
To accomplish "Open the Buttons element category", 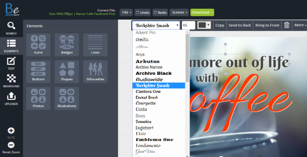I will click(38, 72).
